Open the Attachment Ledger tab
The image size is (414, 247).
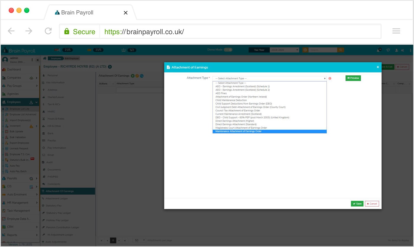[68, 199]
